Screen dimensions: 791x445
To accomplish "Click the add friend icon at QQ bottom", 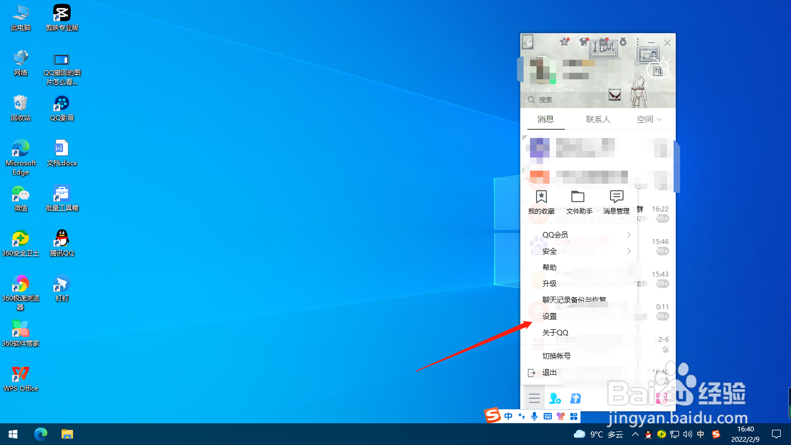I will point(555,399).
